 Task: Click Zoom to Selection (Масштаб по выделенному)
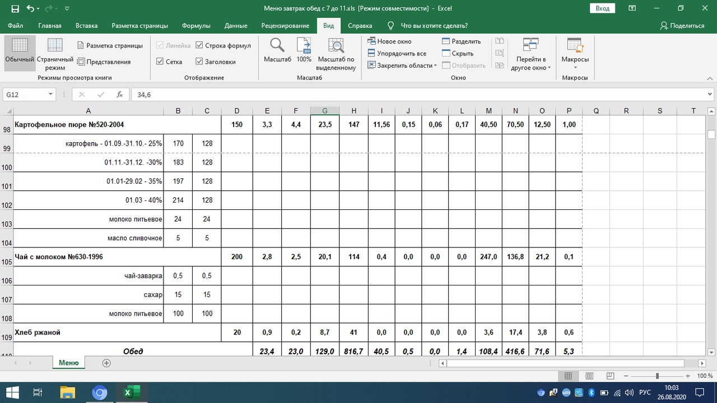[x=336, y=46]
